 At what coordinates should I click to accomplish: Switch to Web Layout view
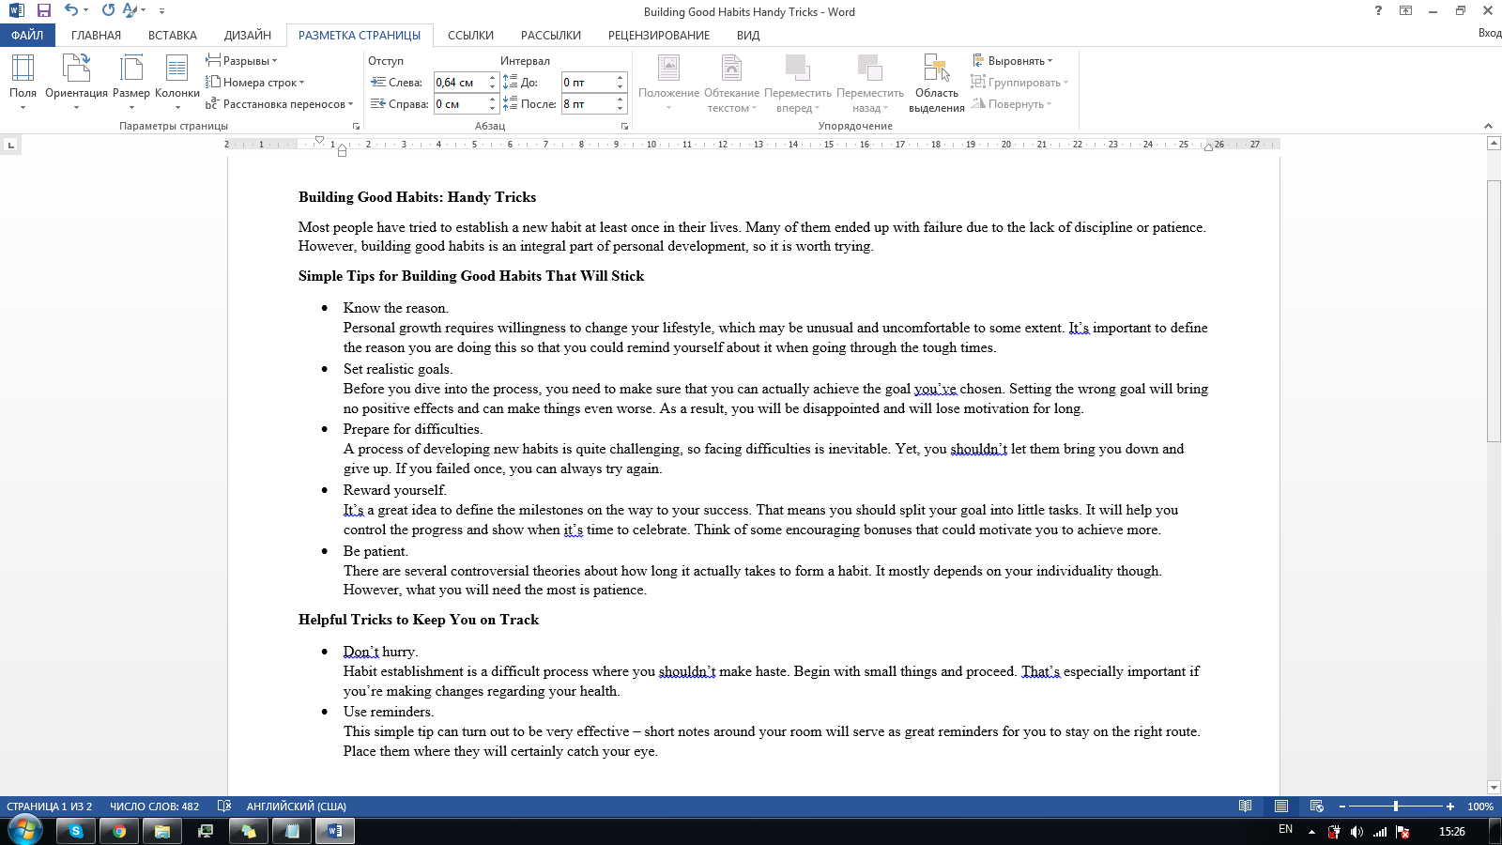(1317, 806)
